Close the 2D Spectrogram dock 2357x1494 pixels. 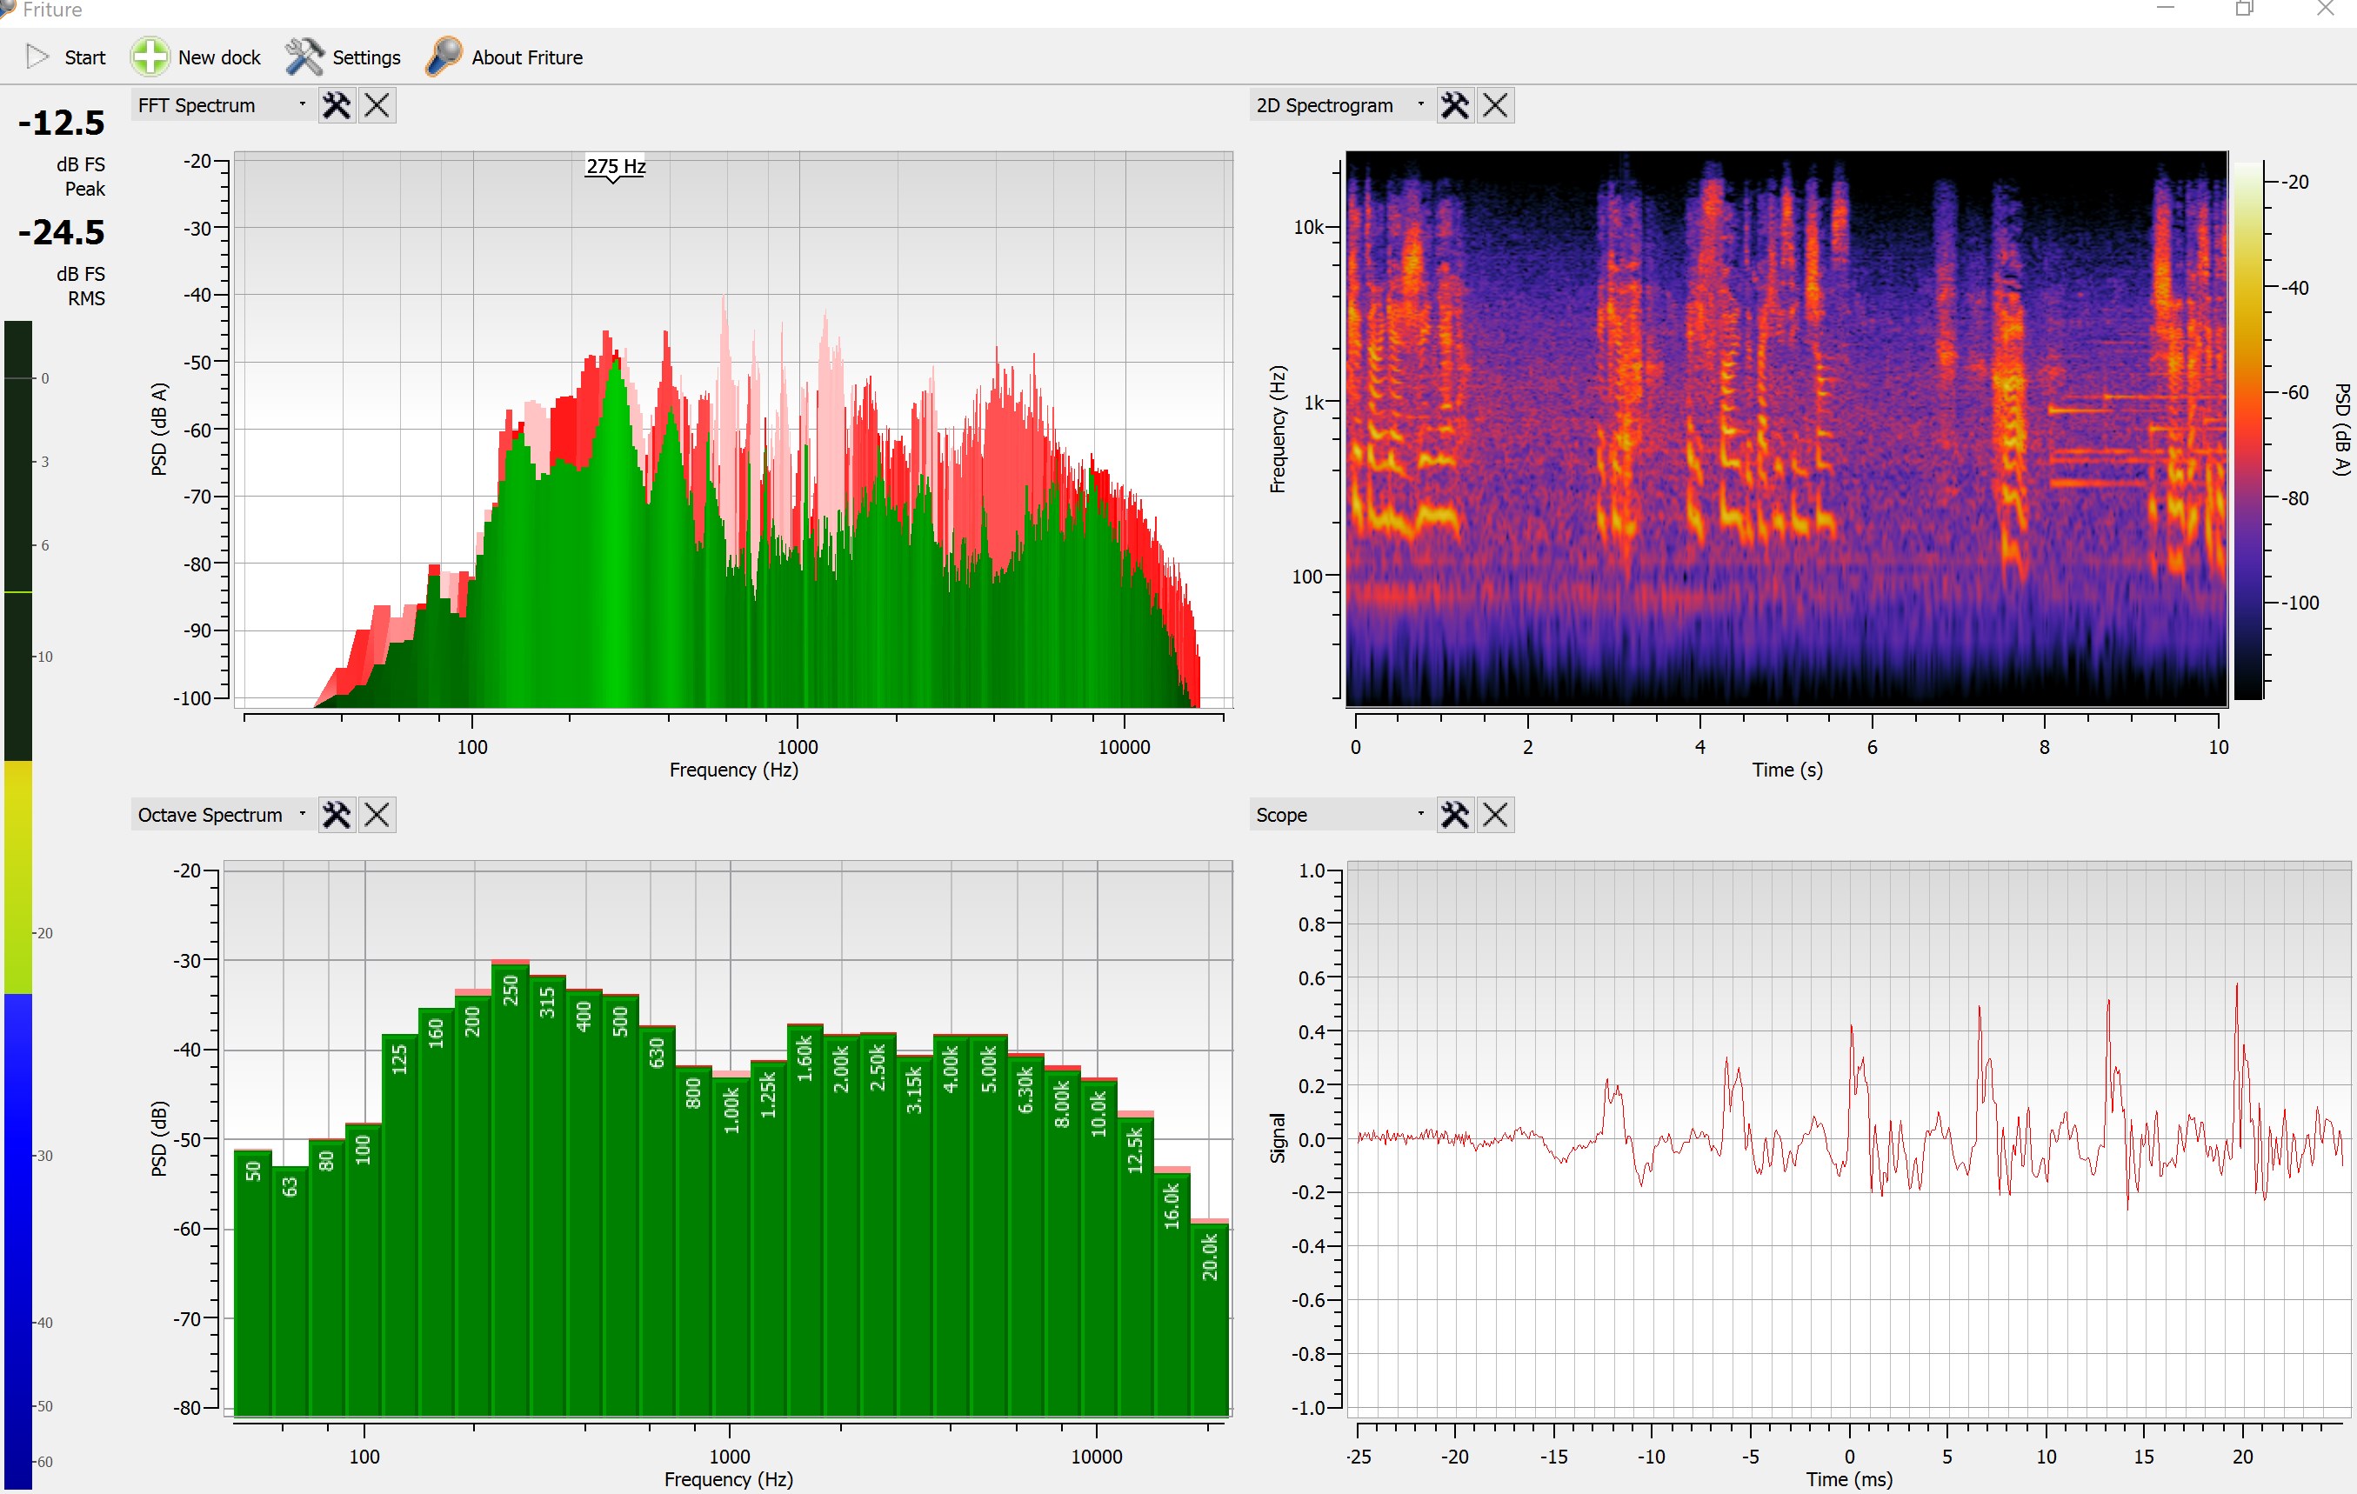tap(1495, 104)
